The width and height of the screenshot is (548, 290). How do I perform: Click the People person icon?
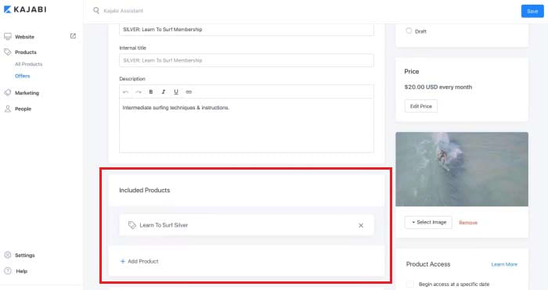(8, 109)
